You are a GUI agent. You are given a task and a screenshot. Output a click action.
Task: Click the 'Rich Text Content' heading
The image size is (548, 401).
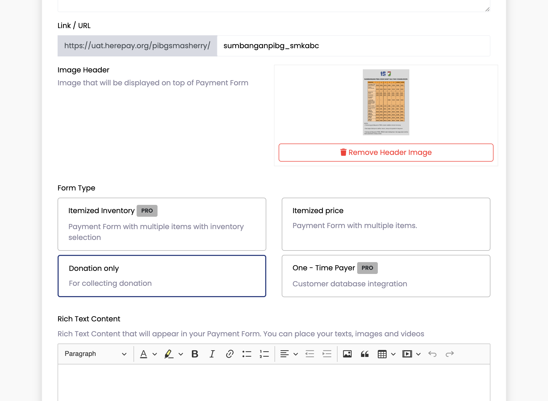pos(89,319)
